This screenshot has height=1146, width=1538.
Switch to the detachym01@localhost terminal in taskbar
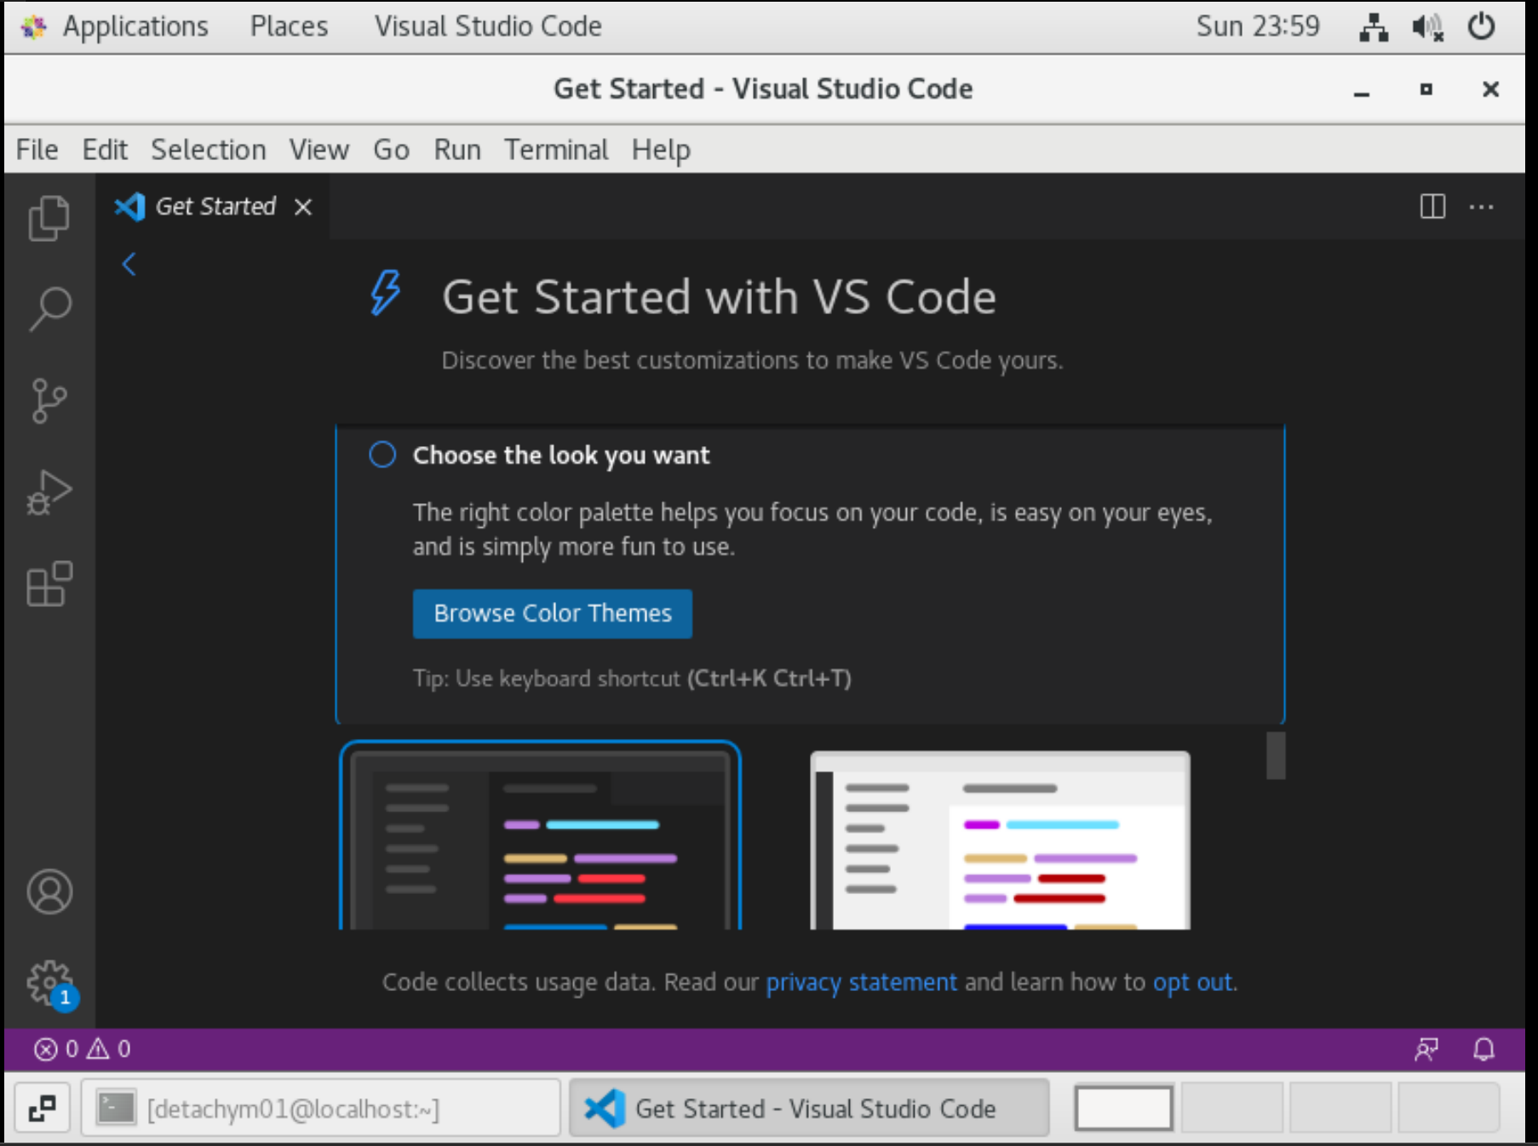click(321, 1109)
